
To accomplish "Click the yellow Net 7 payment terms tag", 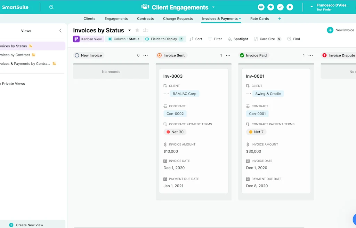I will [256, 132].
